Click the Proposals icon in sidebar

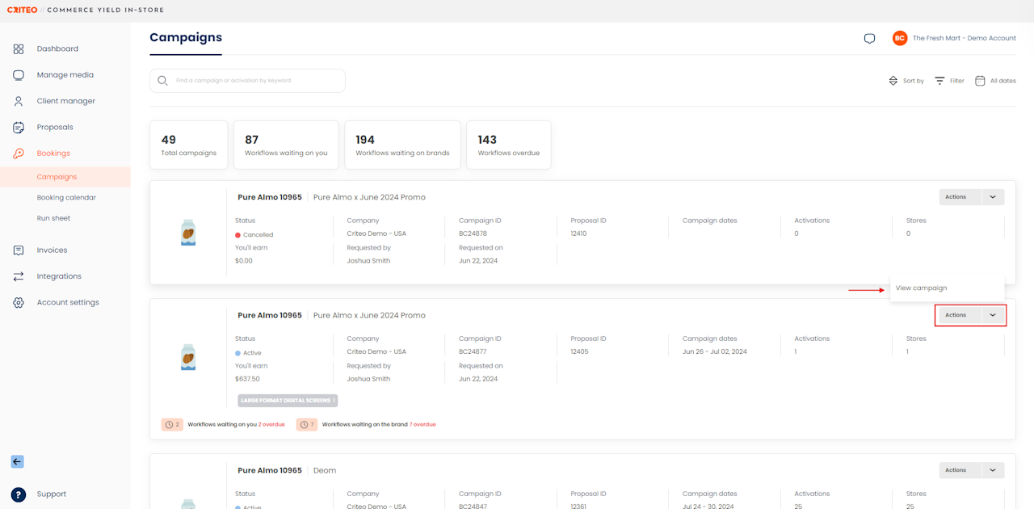click(19, 128)
